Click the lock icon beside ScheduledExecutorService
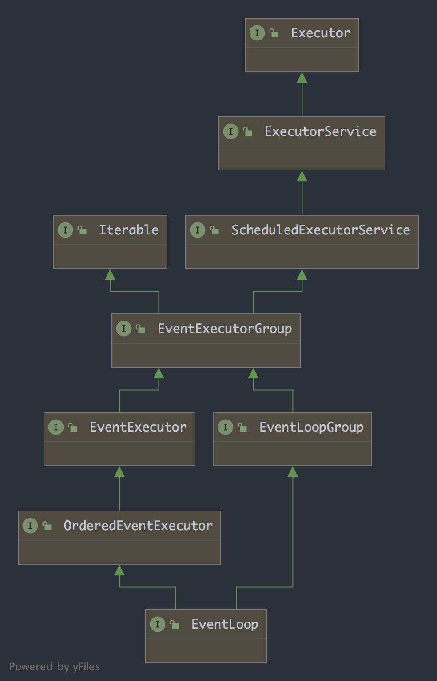 tap(215, 230)
